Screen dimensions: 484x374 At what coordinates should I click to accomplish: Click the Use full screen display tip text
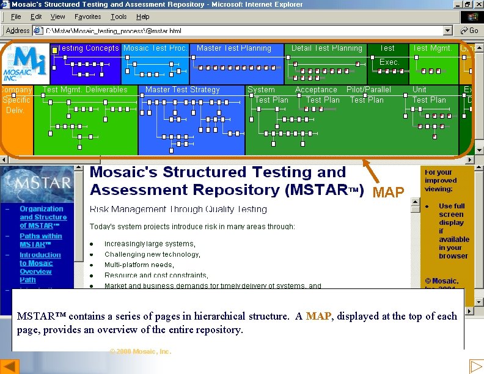click(x=453, y=231)
